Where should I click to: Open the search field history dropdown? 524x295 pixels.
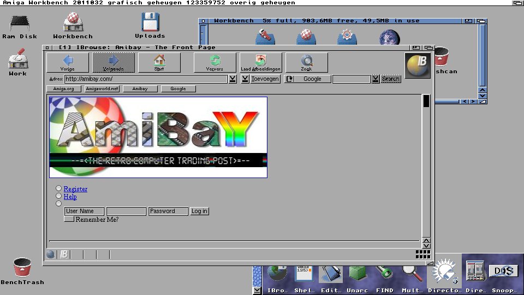pos(376,79)
